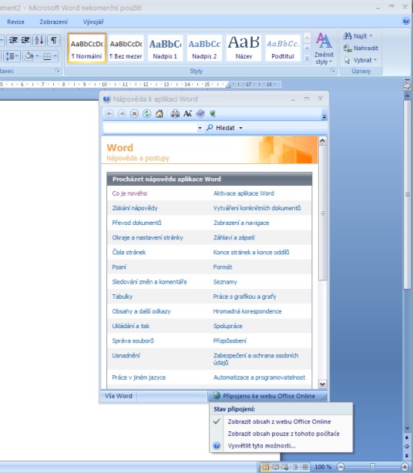This screenshot has width=413, height=473.
Task: Switch to Web Layout view icon
Action: point(285,468)
